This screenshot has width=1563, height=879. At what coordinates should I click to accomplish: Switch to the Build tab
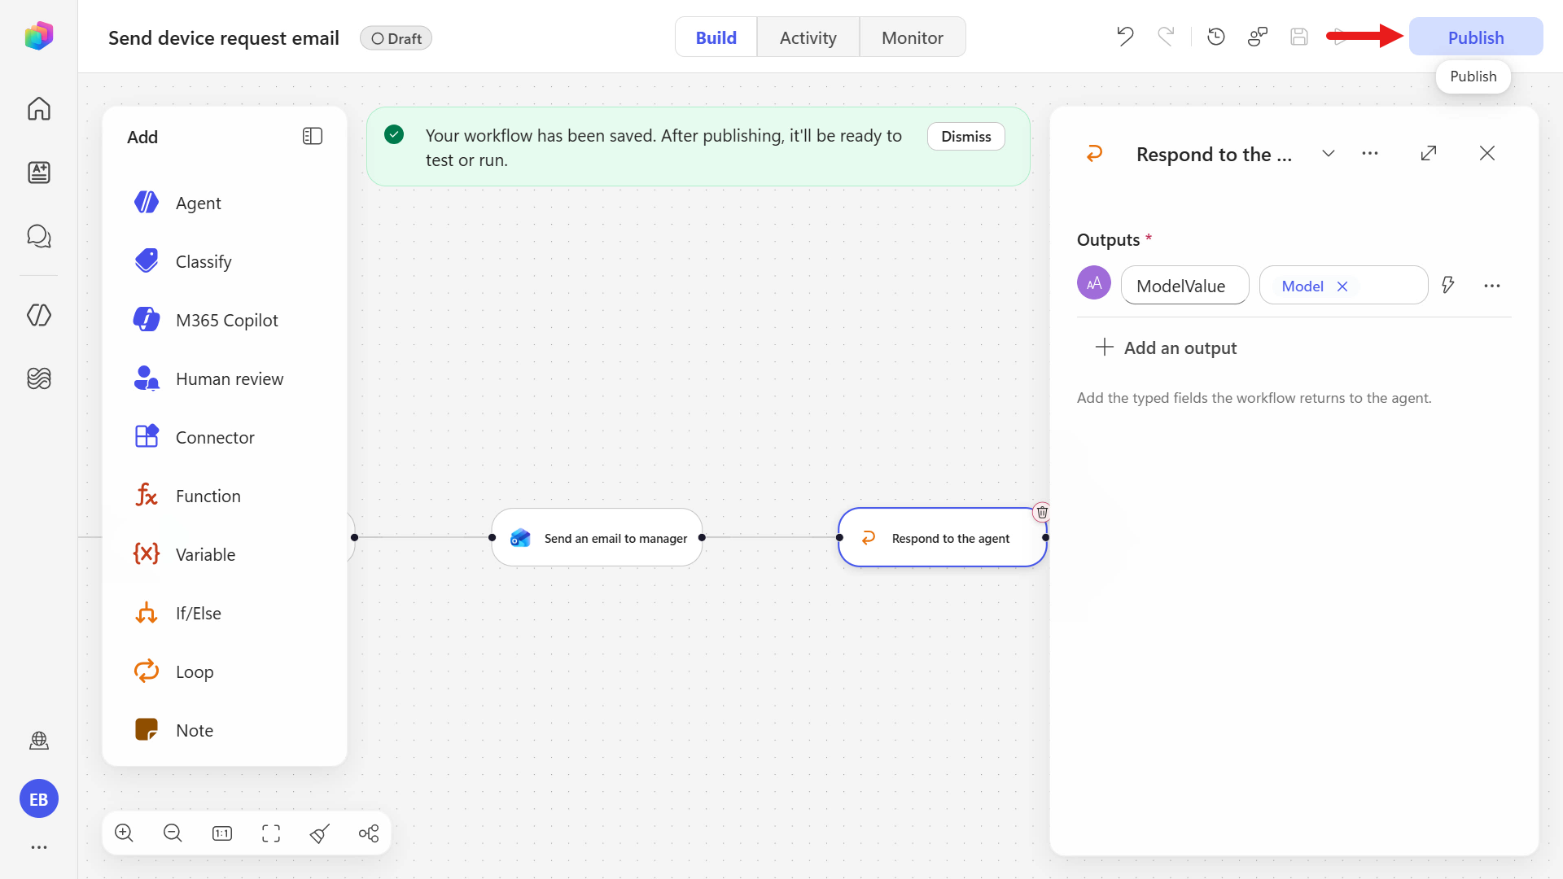click(716, 37)
